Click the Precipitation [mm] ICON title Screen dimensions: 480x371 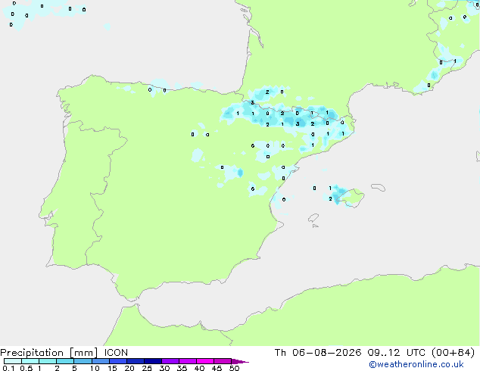[x=64, y=353]
